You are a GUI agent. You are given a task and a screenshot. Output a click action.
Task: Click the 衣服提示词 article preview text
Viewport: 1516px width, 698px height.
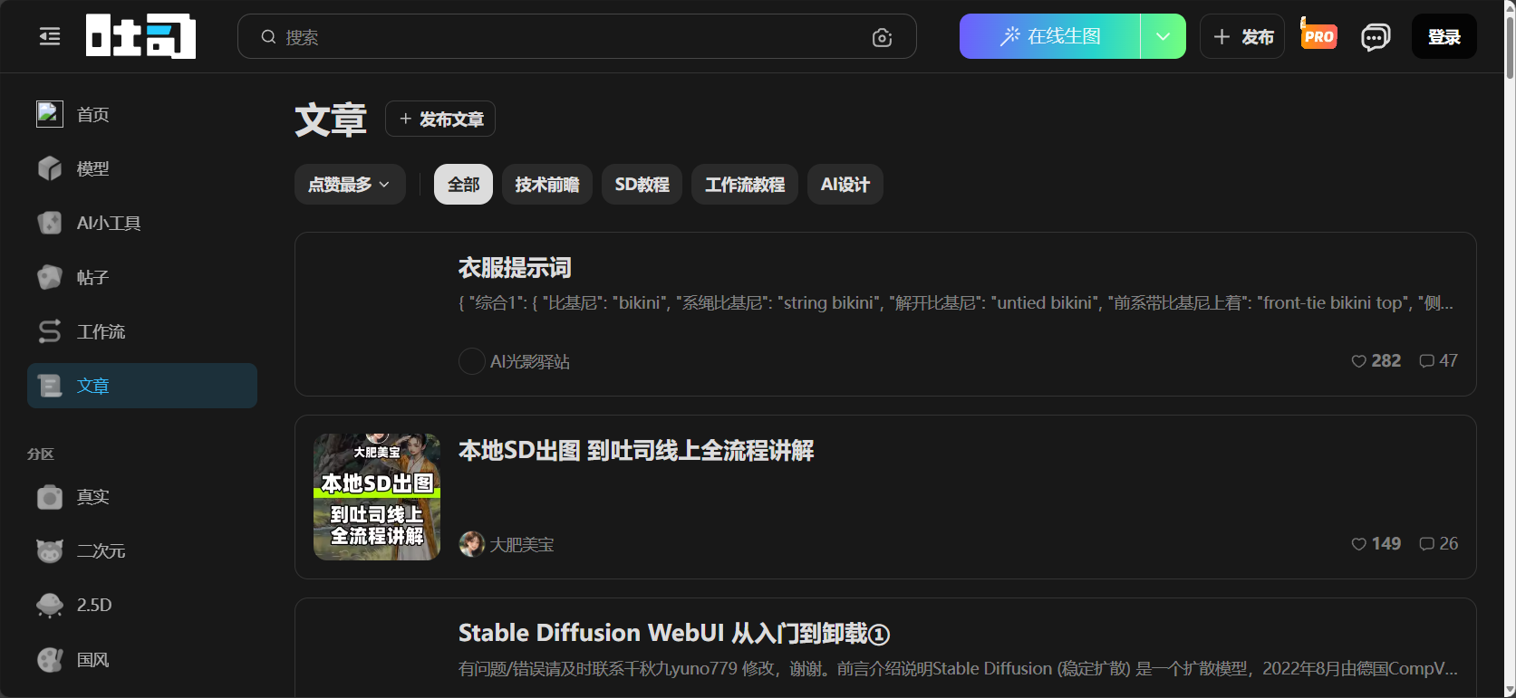(x=956, y=303)
